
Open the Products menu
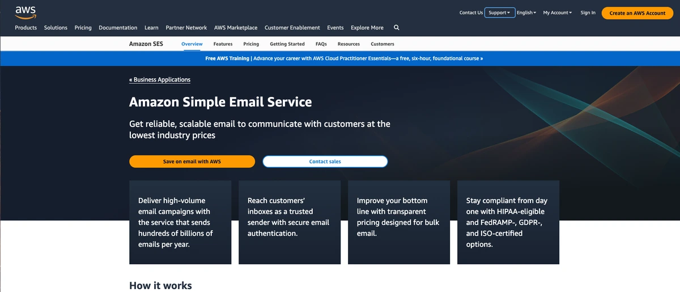(x=25, y=27)
